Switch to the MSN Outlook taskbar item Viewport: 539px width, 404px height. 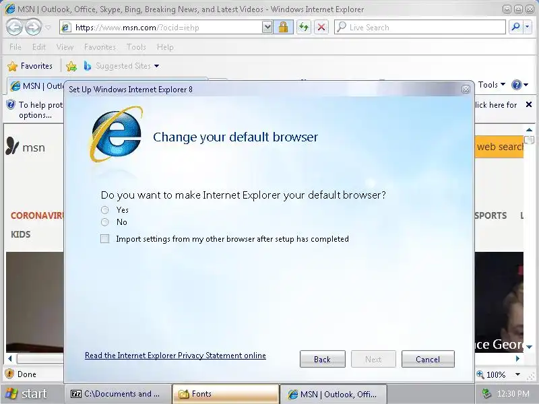334,394
